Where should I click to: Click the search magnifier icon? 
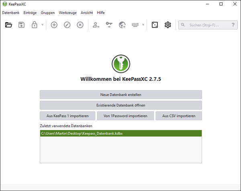pyautogui.click(x=183, y=25)
